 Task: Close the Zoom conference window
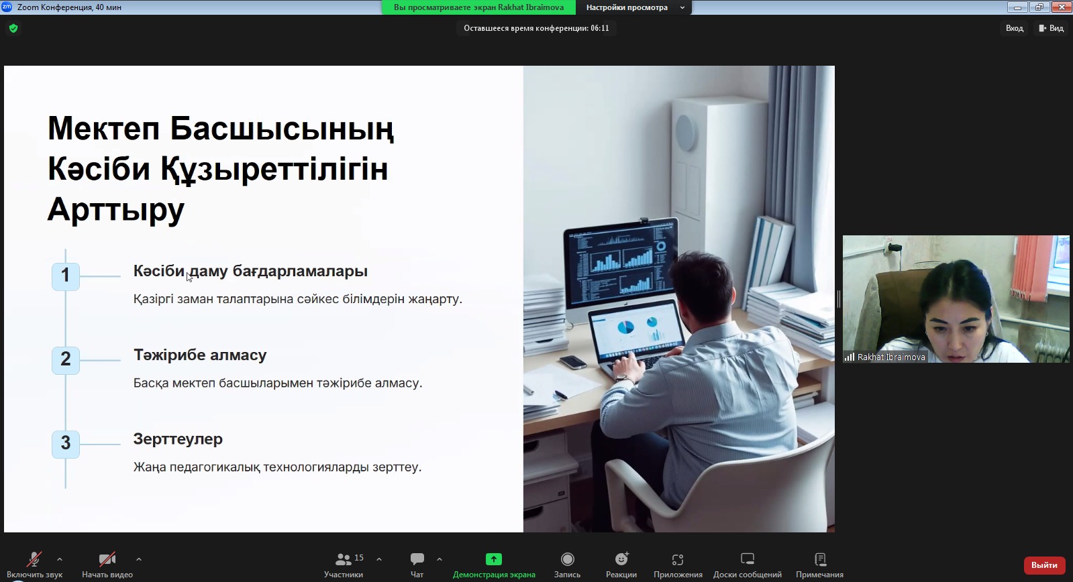1062,7
